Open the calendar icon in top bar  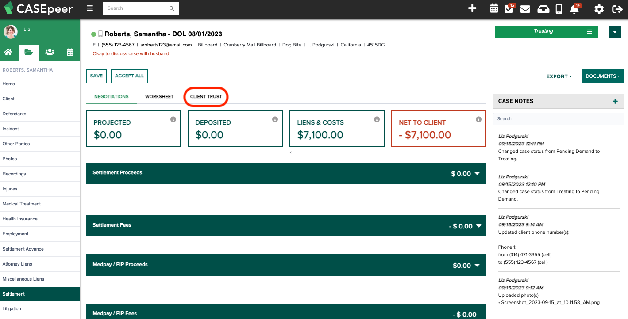pyautogui.click(x=494, y=9)
